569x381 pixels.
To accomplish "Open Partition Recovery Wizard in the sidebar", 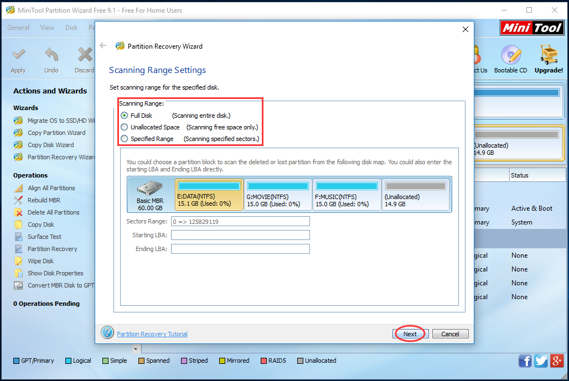I will [54, 157].
